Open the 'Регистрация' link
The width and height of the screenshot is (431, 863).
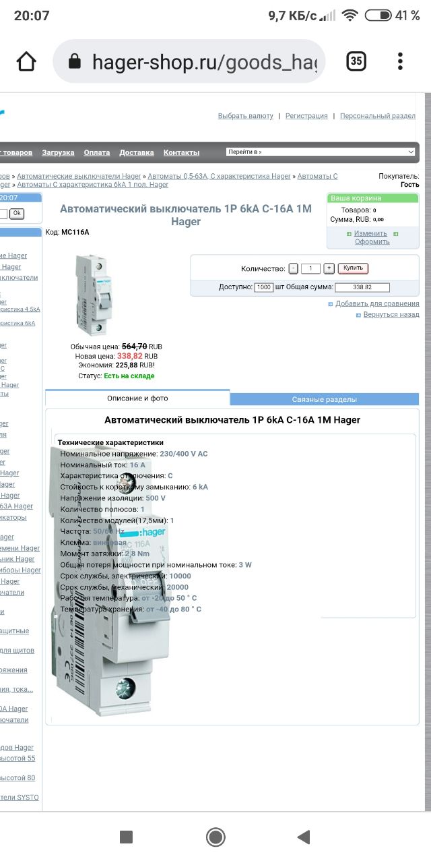306,116
